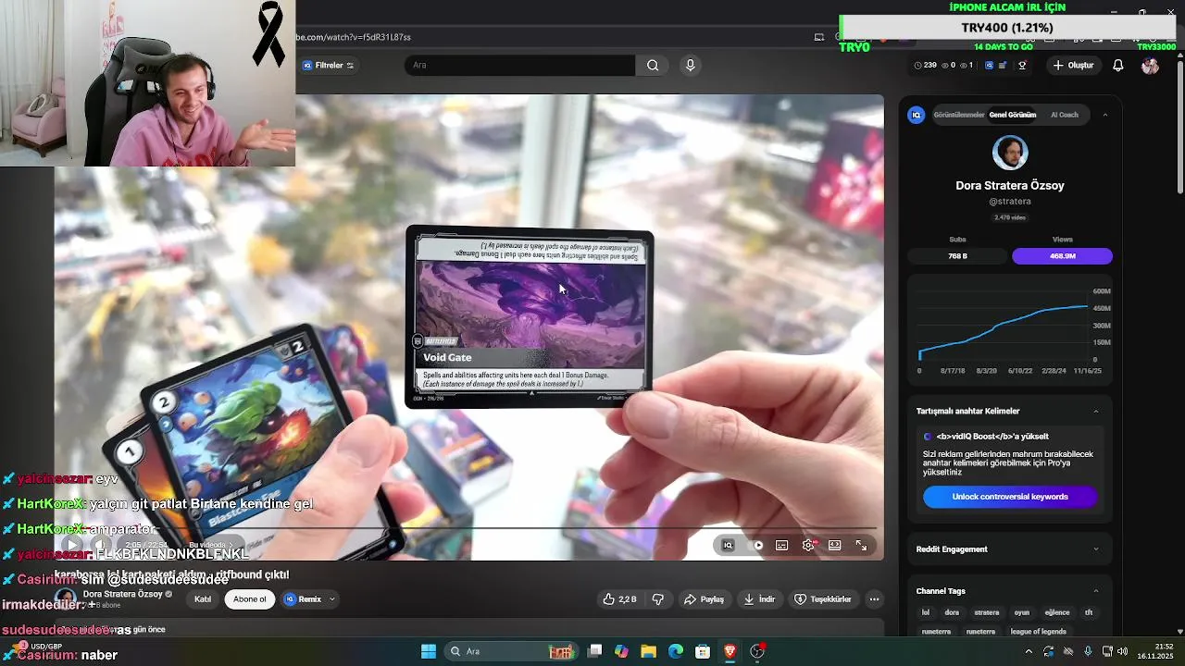Start voice search with microphone icon
This screenshot has height=666, width=1185.
point(690,66)
